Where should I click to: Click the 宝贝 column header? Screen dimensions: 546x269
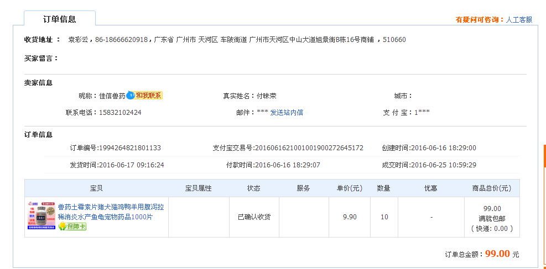(96, 188)
